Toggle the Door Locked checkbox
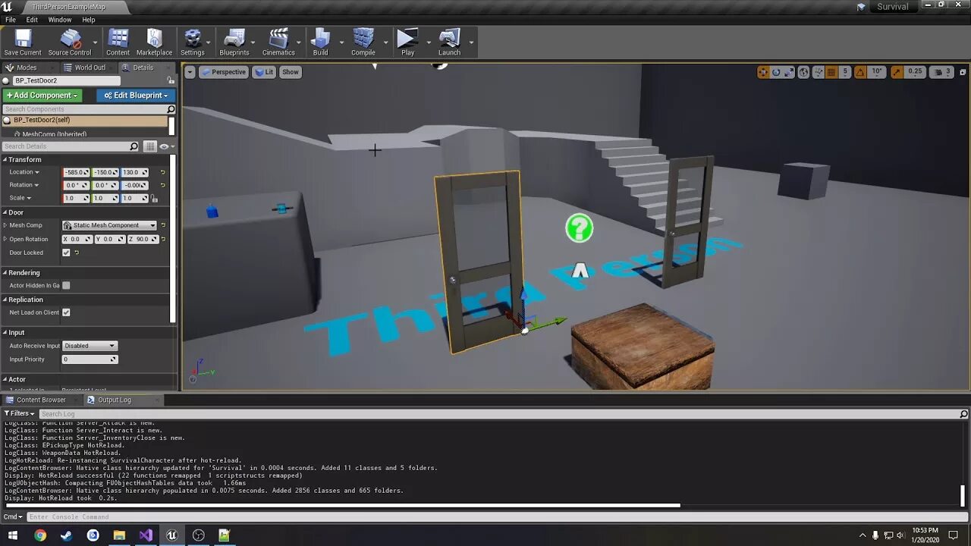This screenshot has height=546, width=971. (x=66, y=253)
